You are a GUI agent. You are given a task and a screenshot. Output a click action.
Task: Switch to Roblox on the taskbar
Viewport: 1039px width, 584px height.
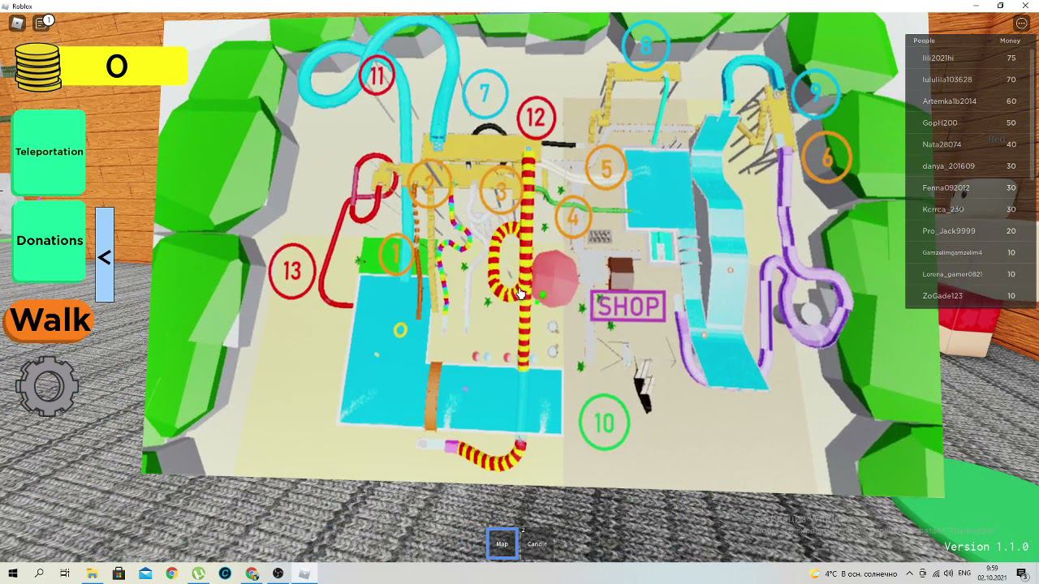click(x=304, y=573)
